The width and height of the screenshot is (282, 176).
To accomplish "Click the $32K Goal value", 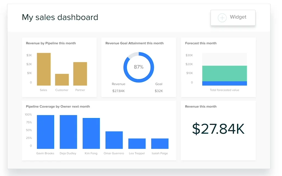I will [159, 91].
